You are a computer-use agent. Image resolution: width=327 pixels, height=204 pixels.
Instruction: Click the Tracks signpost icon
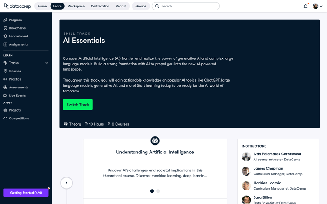pyautogui.click(x=5, y=63)
